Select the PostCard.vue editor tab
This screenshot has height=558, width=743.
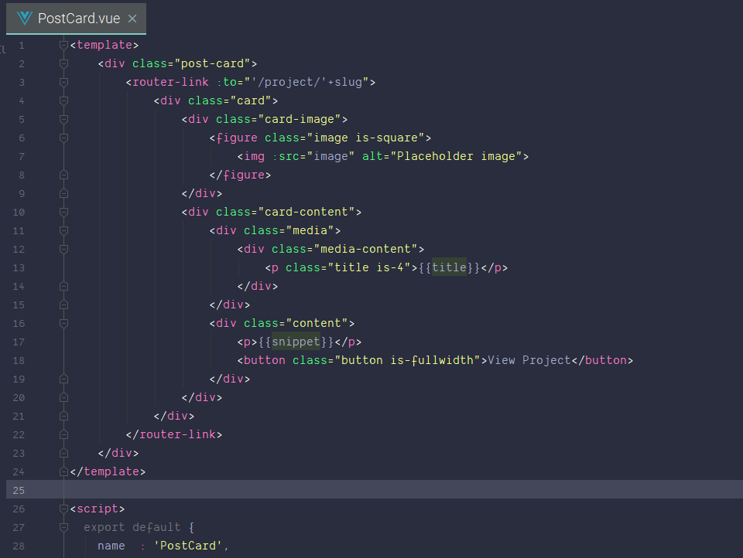(x=77, y=19)
